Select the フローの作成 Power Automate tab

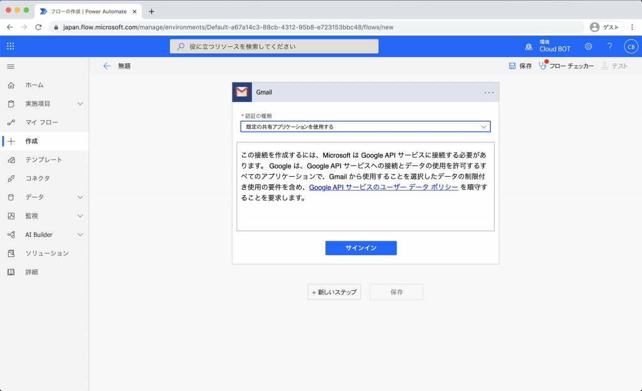(88, 11)
